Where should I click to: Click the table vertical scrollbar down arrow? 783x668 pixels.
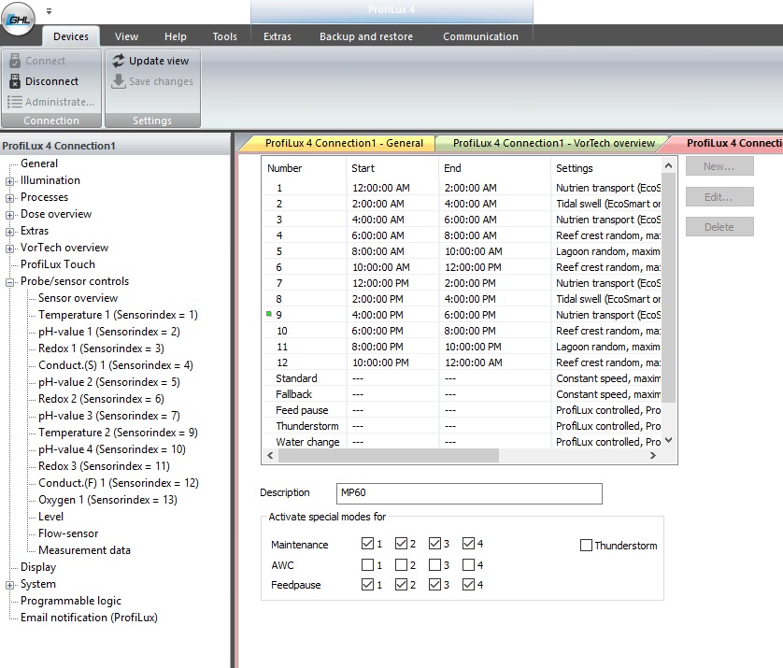click(x=669, y=440)
